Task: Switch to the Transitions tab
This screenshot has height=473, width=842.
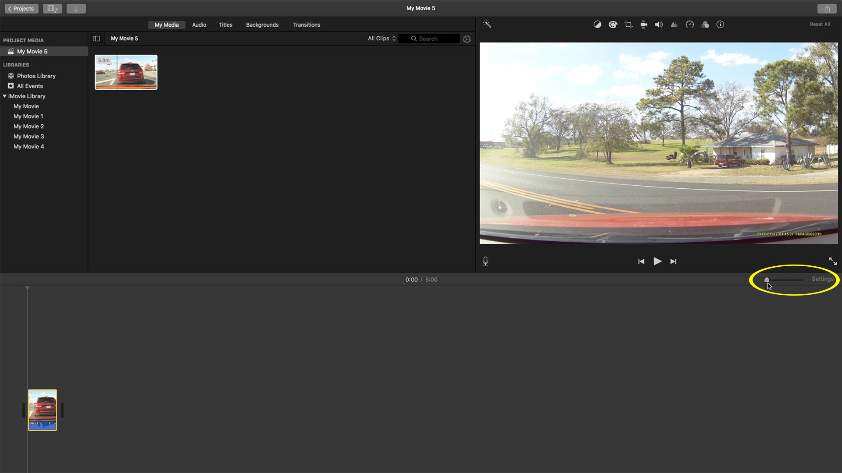Action: (x=306, y=25)
